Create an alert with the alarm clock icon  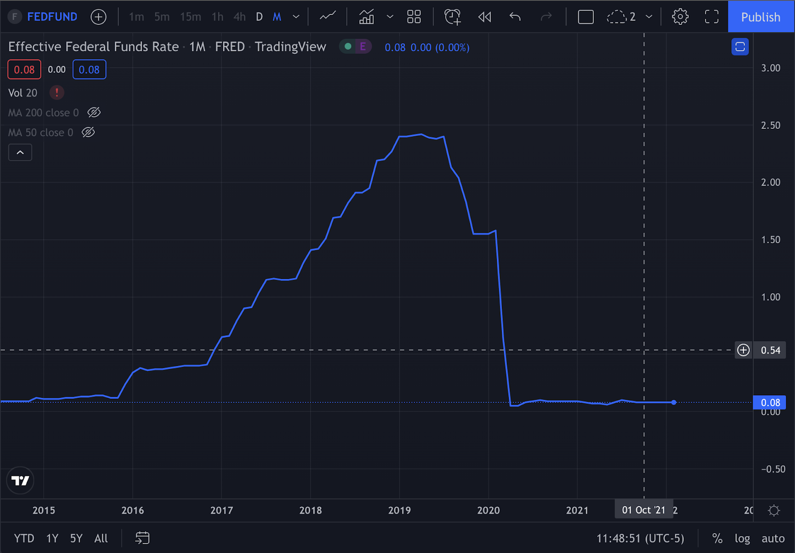point(453,17)
